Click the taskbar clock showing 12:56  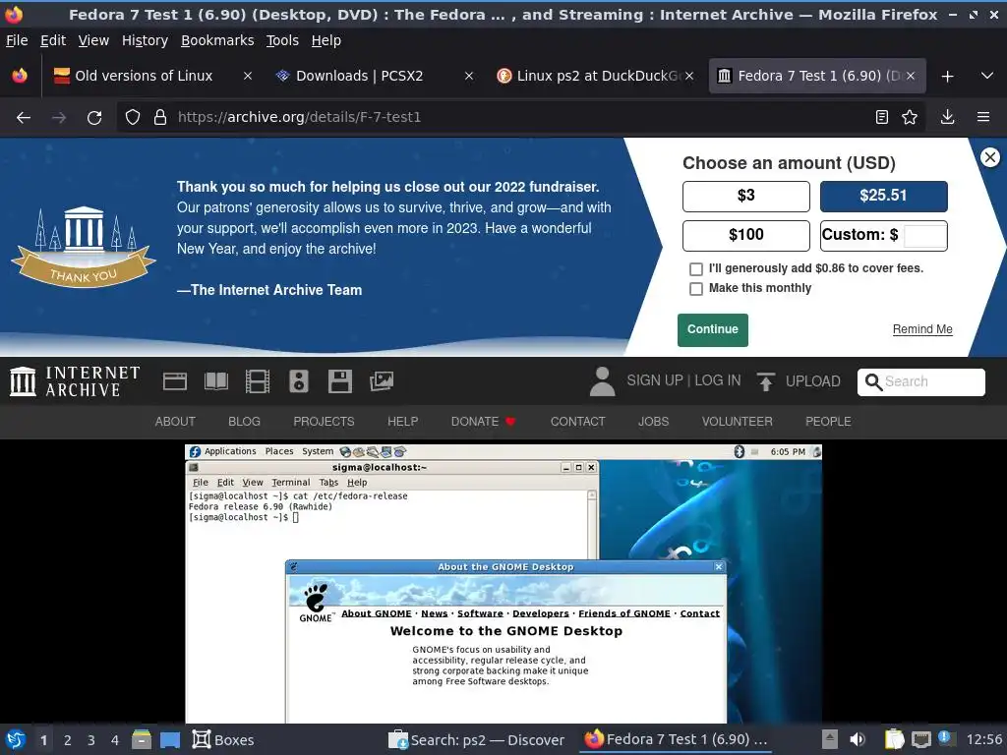pyautogui.click(x=983, y=739)
